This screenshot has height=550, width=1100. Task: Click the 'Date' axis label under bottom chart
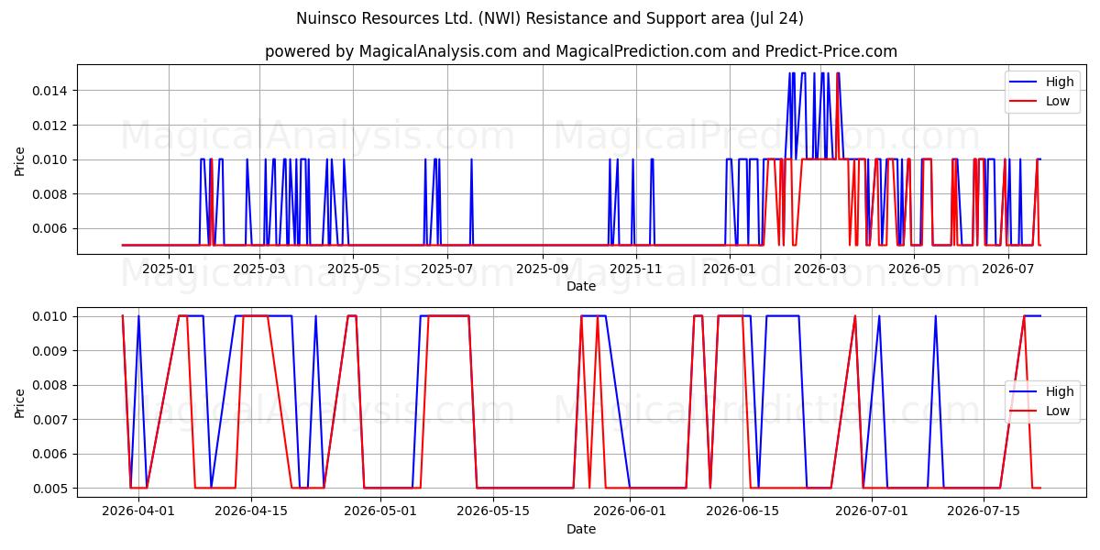pos(581,529)
